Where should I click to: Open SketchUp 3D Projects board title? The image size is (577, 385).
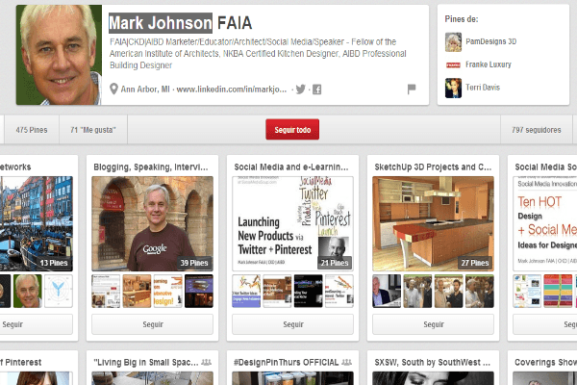[x=433, y=167]
